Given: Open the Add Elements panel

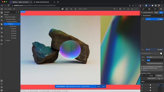Looking at the screenshot, I should tap(2, 13).
